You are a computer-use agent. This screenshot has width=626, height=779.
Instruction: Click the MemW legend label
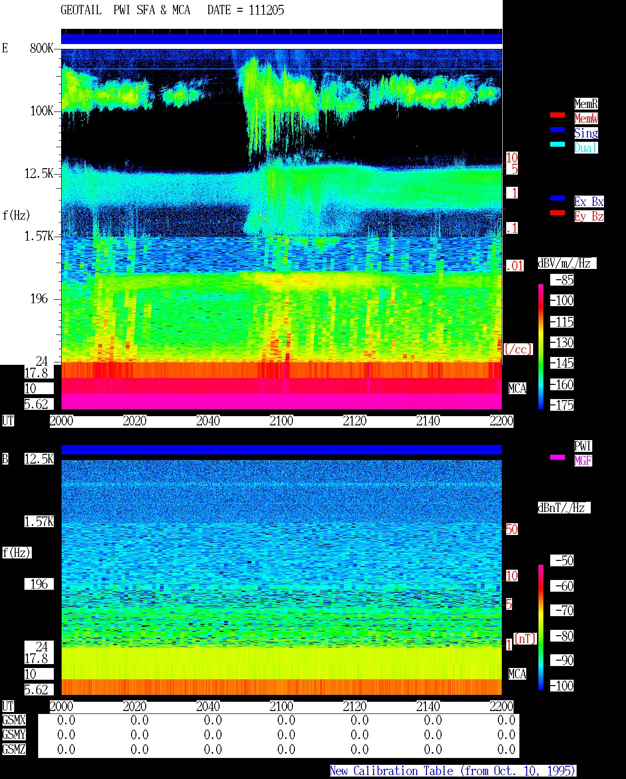[x=586, y=118]
